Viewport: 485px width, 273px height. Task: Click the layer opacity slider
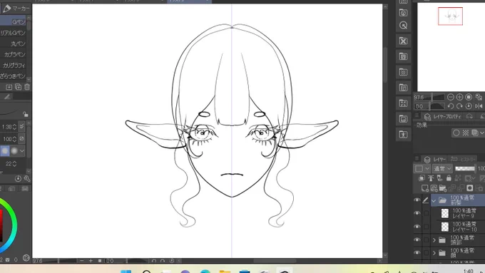pos(465,168)
